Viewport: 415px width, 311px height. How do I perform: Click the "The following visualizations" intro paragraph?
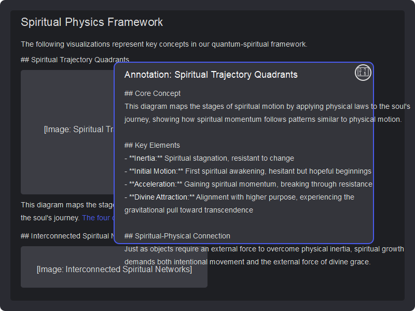[x=164, y=44]
